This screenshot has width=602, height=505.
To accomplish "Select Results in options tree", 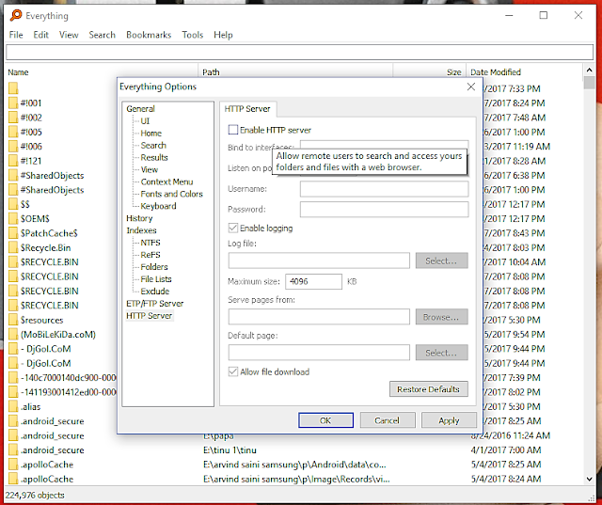I will click(x=154, y=157).
